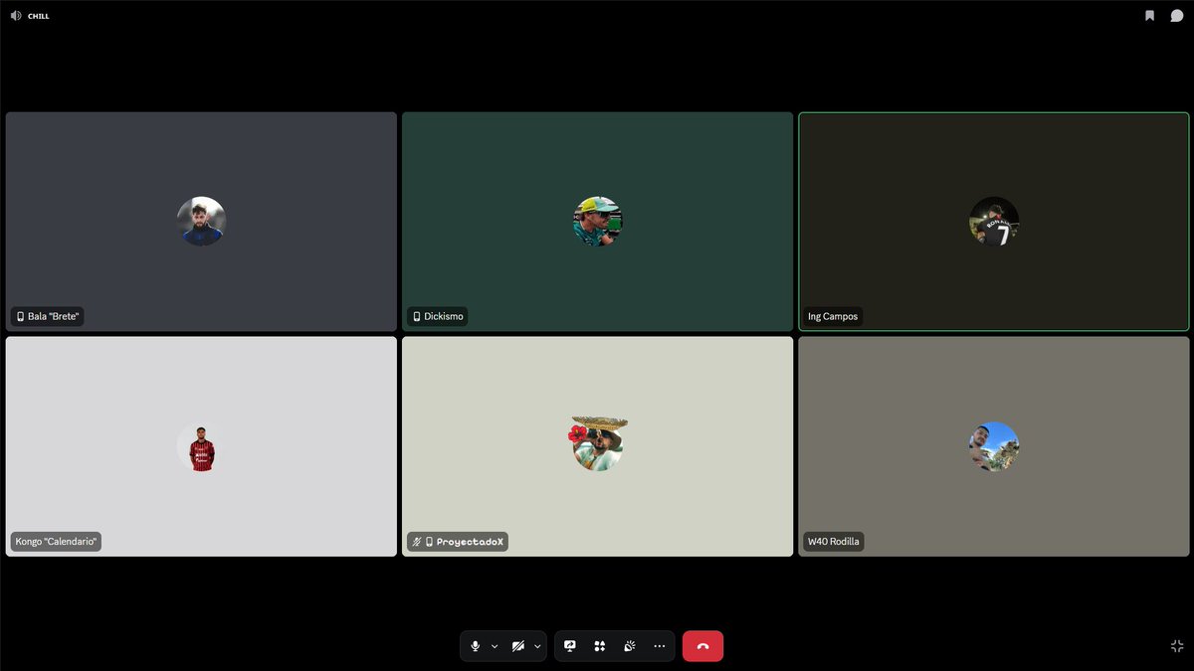Click the Ing Campos name label
The width and height of the screenshot is (1194, 671).
pyautogui.click(x=833, y=317)
